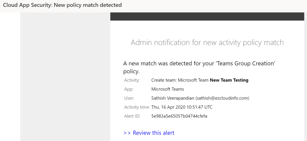Click the dark banner atop the email body
Screen dimensions: 307x141
(x=207, y=16)
